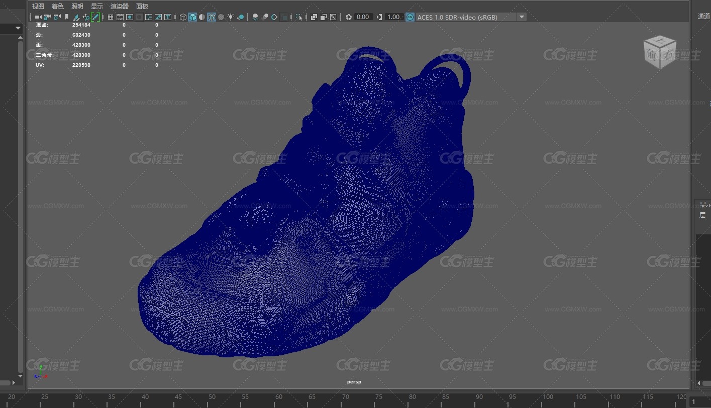Click the 显示 tab in right panel

pos(705,204)
